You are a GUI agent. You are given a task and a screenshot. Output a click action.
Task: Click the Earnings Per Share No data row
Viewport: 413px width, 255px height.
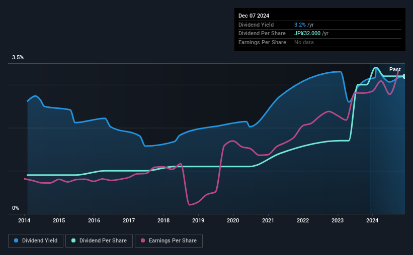click(320, 42)
